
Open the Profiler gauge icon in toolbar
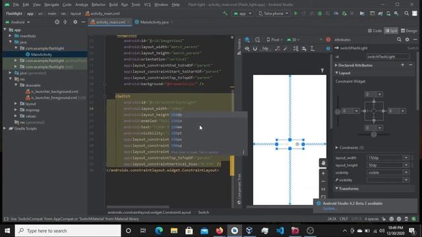click(x=336, y=13)
